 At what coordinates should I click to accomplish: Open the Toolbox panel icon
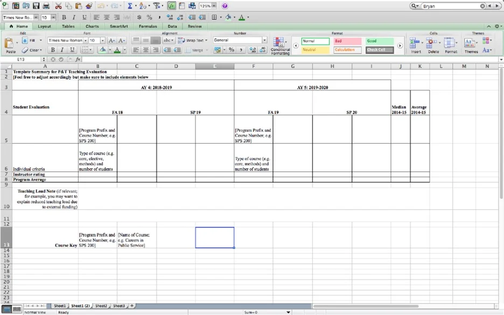[182, 6]
